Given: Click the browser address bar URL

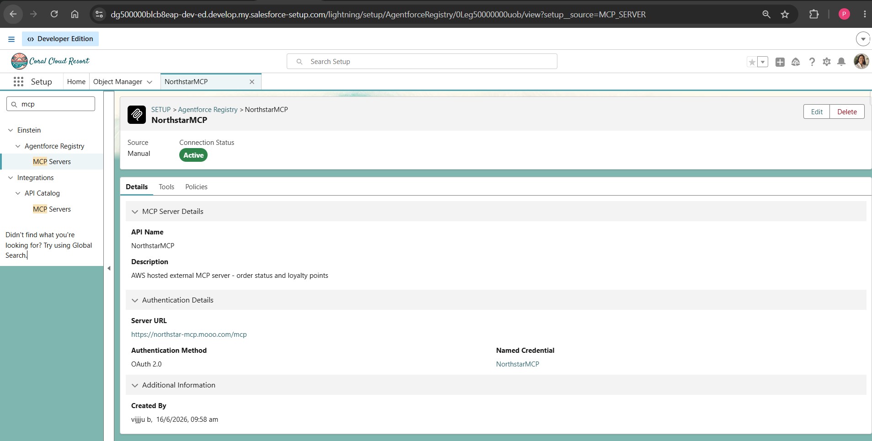Looking at the screenshot, I should click(x=378, y=14).
